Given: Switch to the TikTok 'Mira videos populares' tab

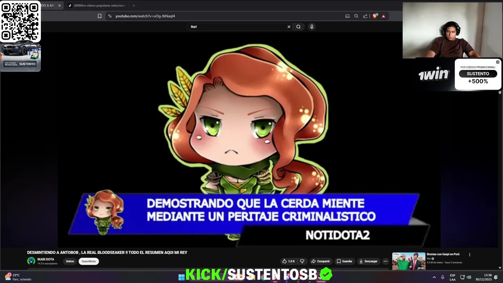Looking at the screenshot, I should click(97, 6).
